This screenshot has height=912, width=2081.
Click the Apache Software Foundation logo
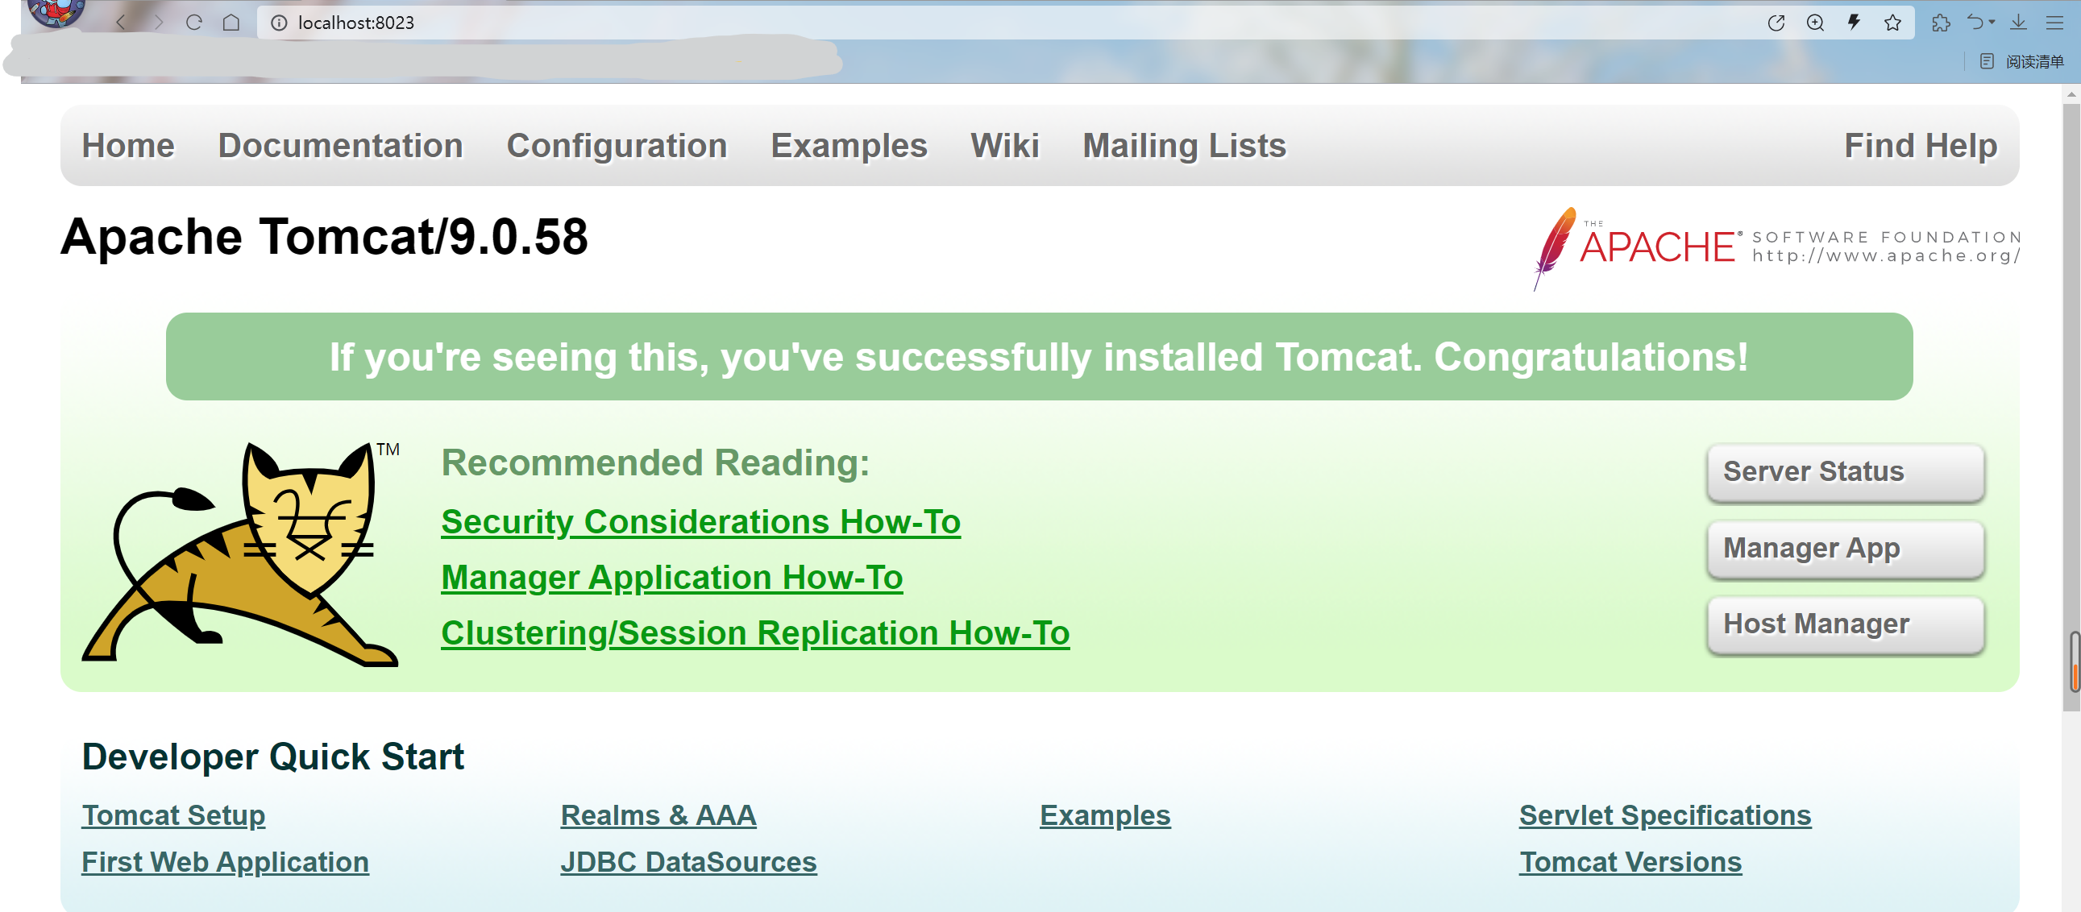click(1776, 247)
